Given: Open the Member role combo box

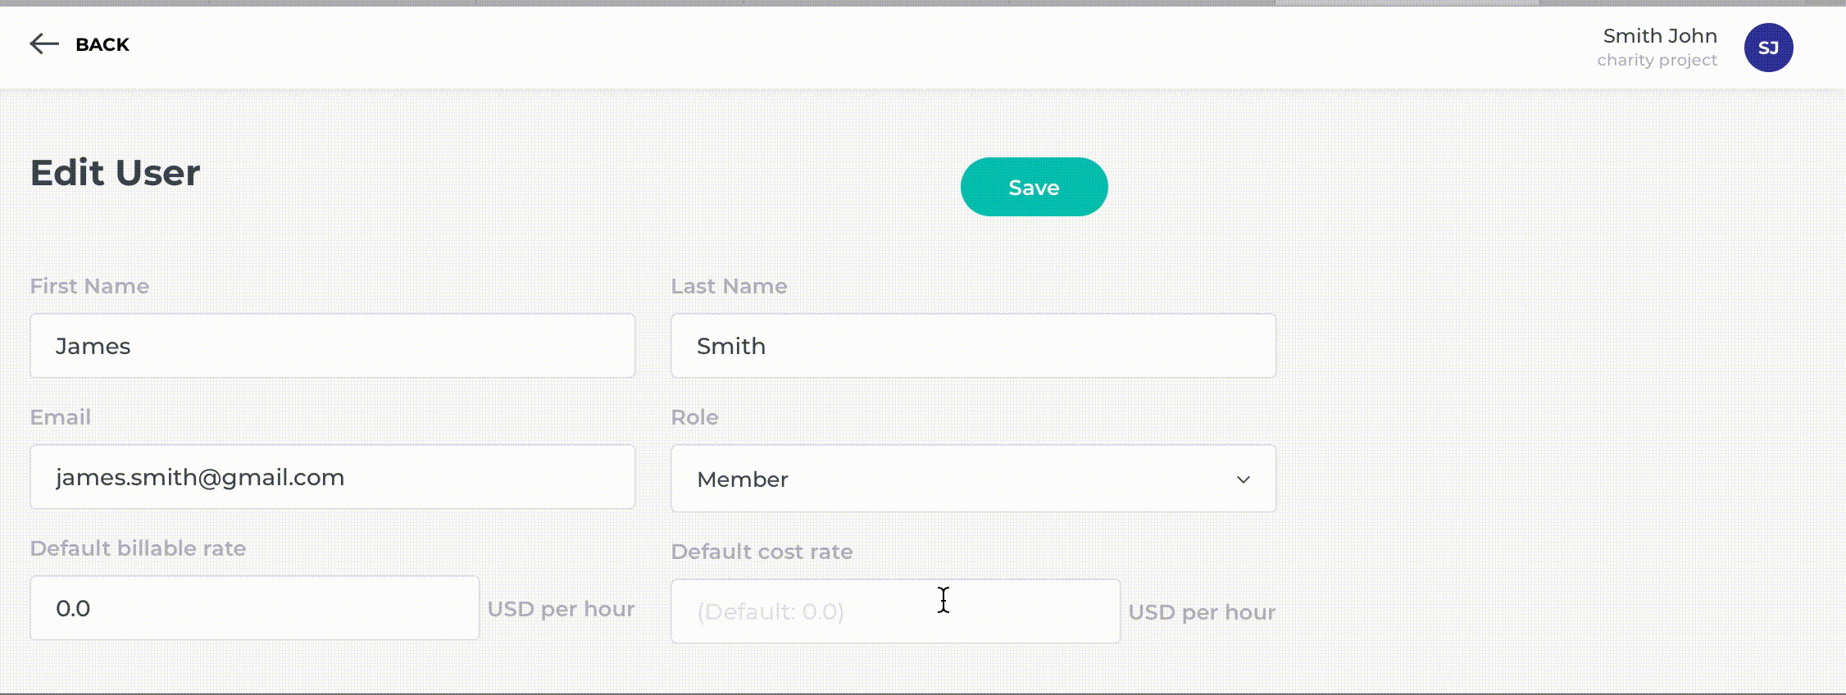Looking at the screenshot, I should [973, 479].
